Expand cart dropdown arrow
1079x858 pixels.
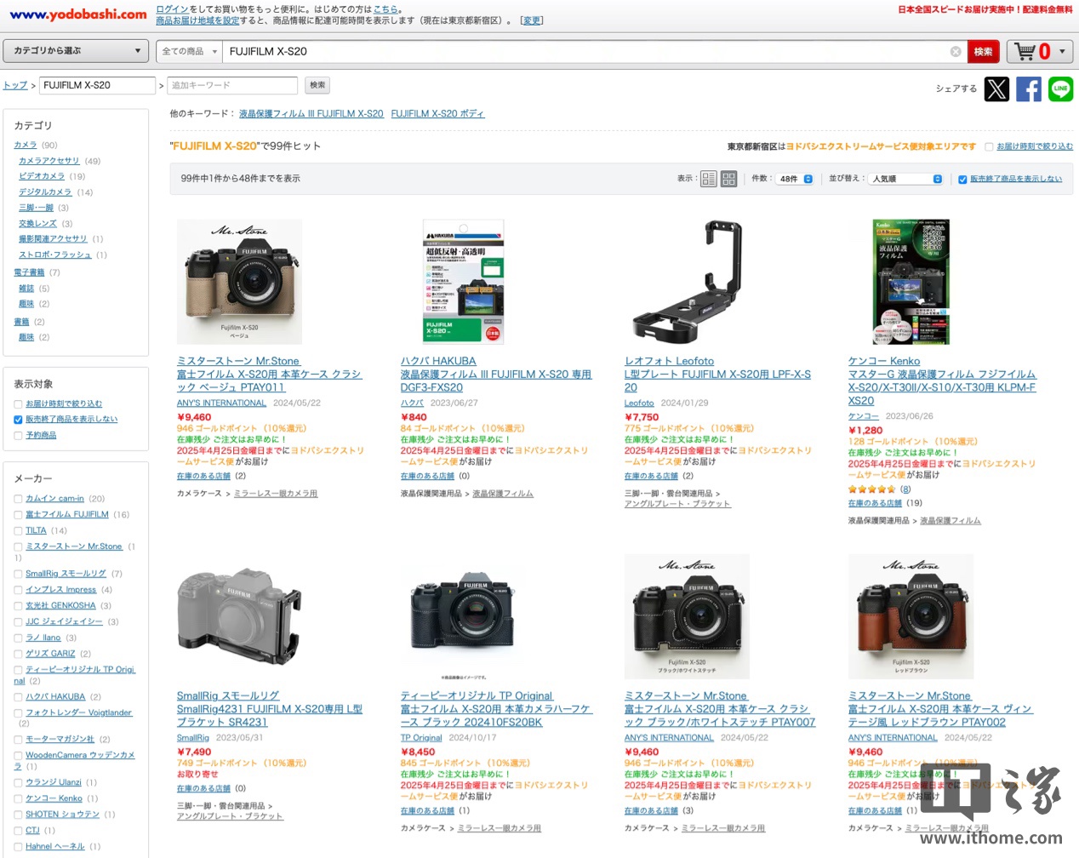tap(1062, 52)
